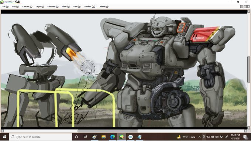The image size is (251, 142).
Task: Click the battery tray icon
Action: pyautogui.click(x=213, y=137)
